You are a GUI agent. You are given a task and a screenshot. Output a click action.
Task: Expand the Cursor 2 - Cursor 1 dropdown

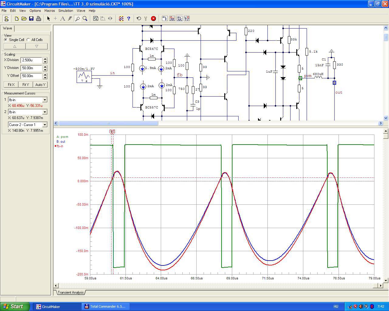tap(45, 125)
